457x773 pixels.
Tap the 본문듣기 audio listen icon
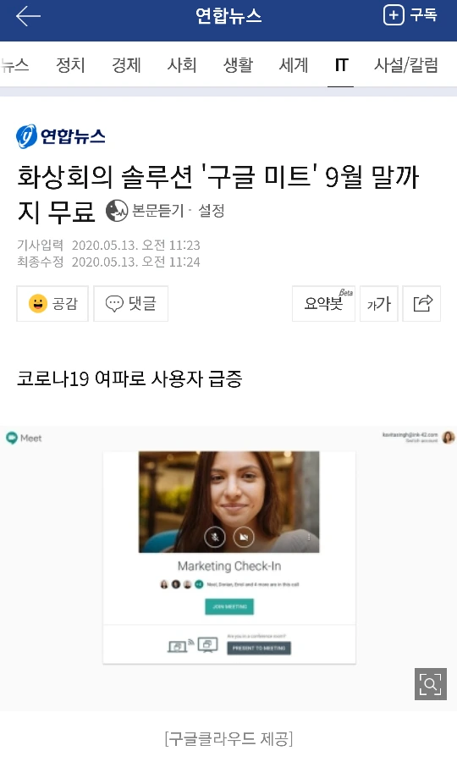pos(117,211)
